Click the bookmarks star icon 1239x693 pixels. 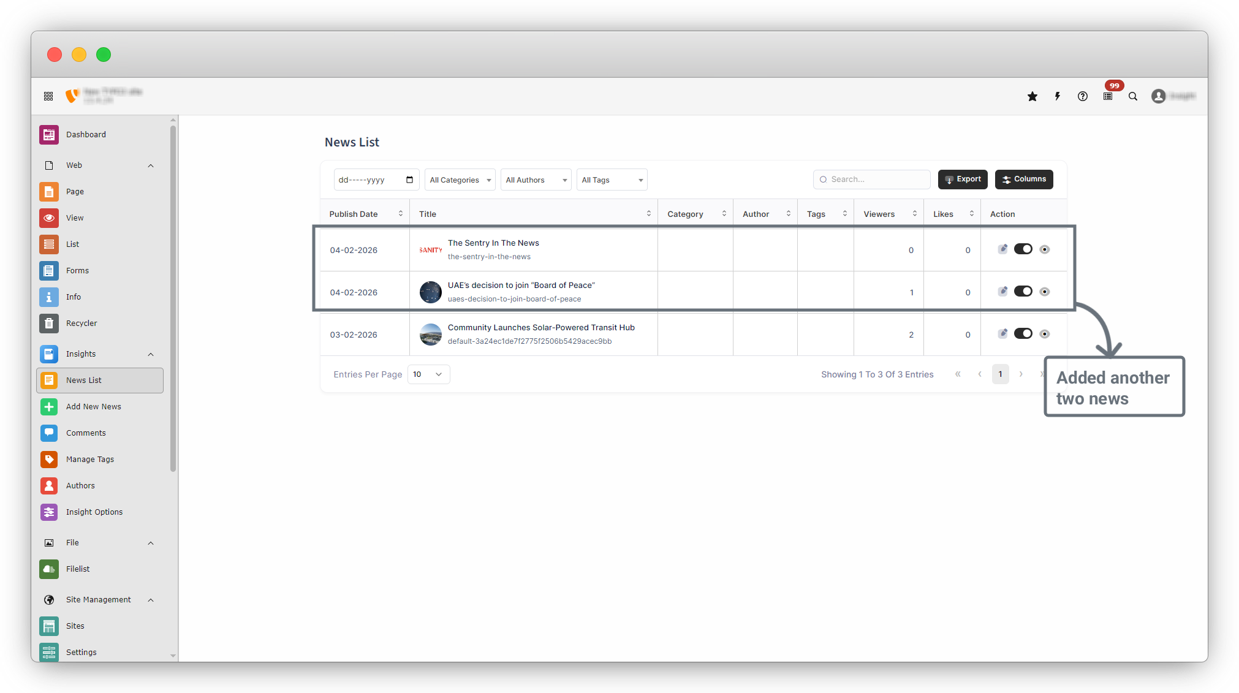[1032, 96]
